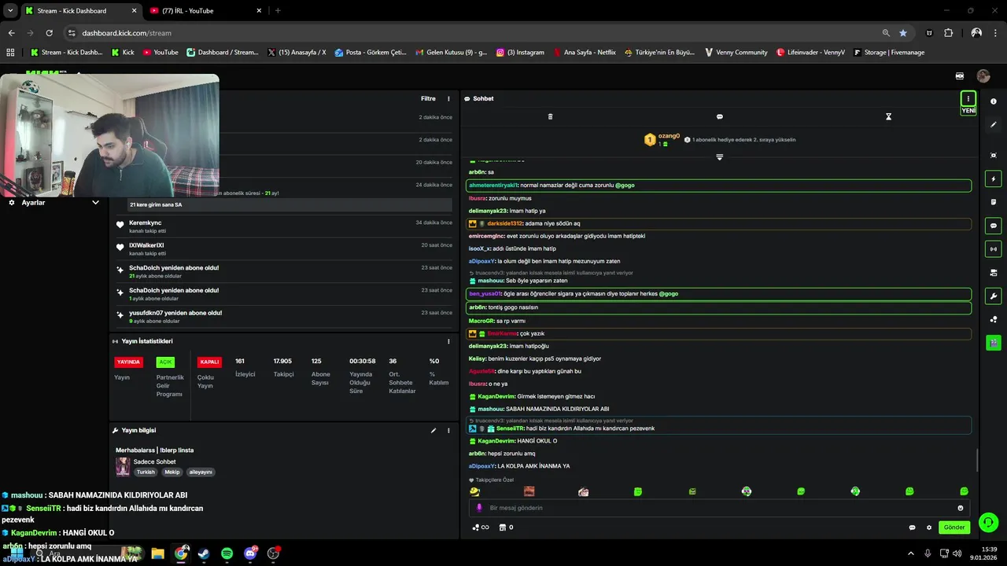Open a new browser tab with plus button
Image resolution: width=1007 pixels, height=566 pixels.
tap(278, 11)
